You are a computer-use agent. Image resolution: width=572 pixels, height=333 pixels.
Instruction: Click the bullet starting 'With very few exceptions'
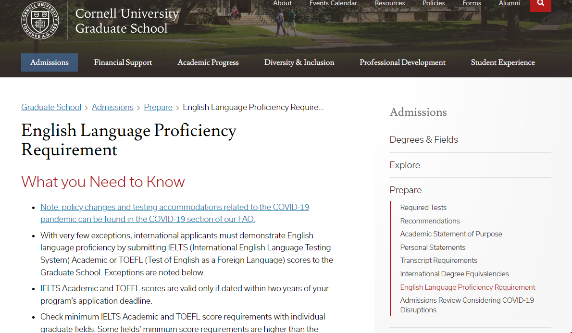(x=187, y=254)
